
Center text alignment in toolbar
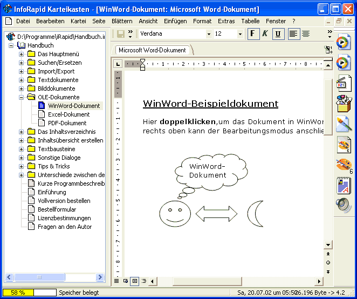click(x=306, y=34)
